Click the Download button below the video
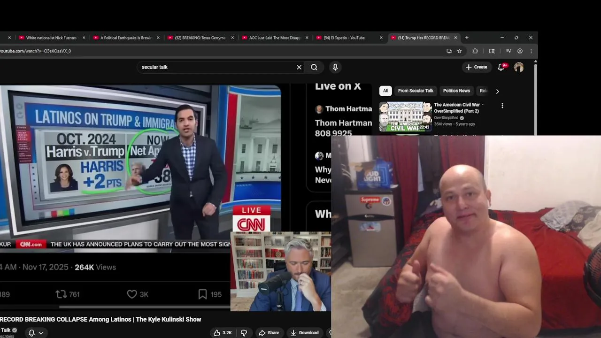The image size is (601, 338). coord(304,332)
